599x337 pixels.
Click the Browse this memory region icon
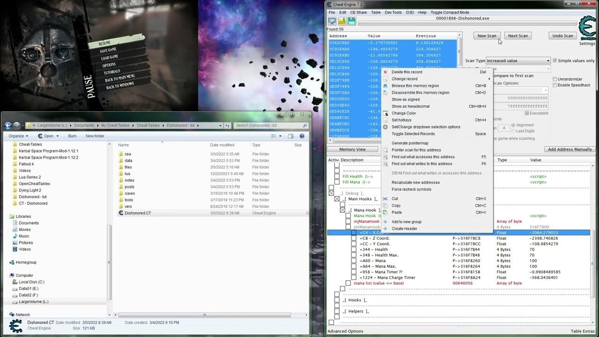pyautogui.click(x=385, y=86)
